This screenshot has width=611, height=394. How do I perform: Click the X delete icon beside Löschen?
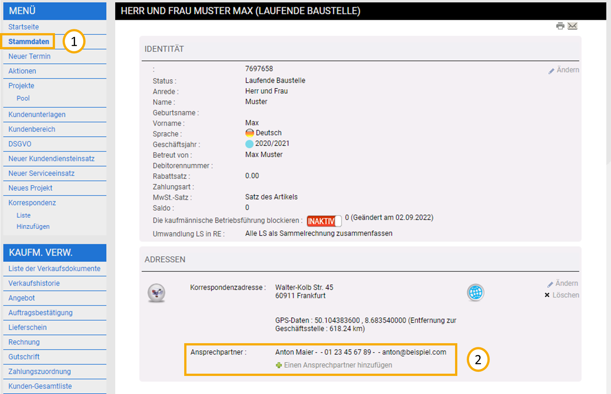(x=547, y=295)
